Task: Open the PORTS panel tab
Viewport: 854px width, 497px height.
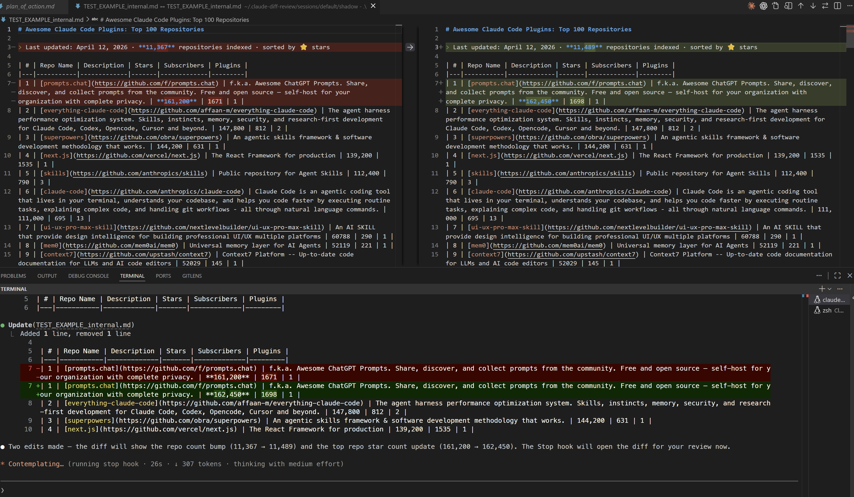Action: pos(163,276)
